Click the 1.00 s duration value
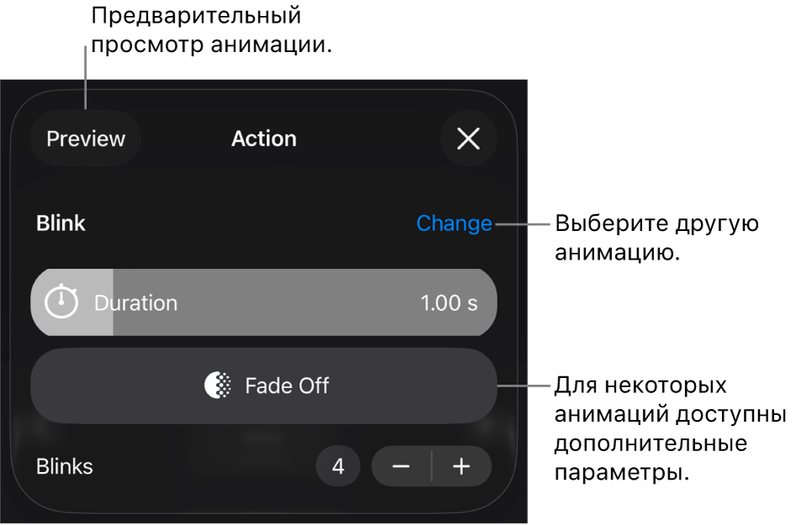This screenshot has width=796, height=525. pyautogui.click(x=449, y=303)
